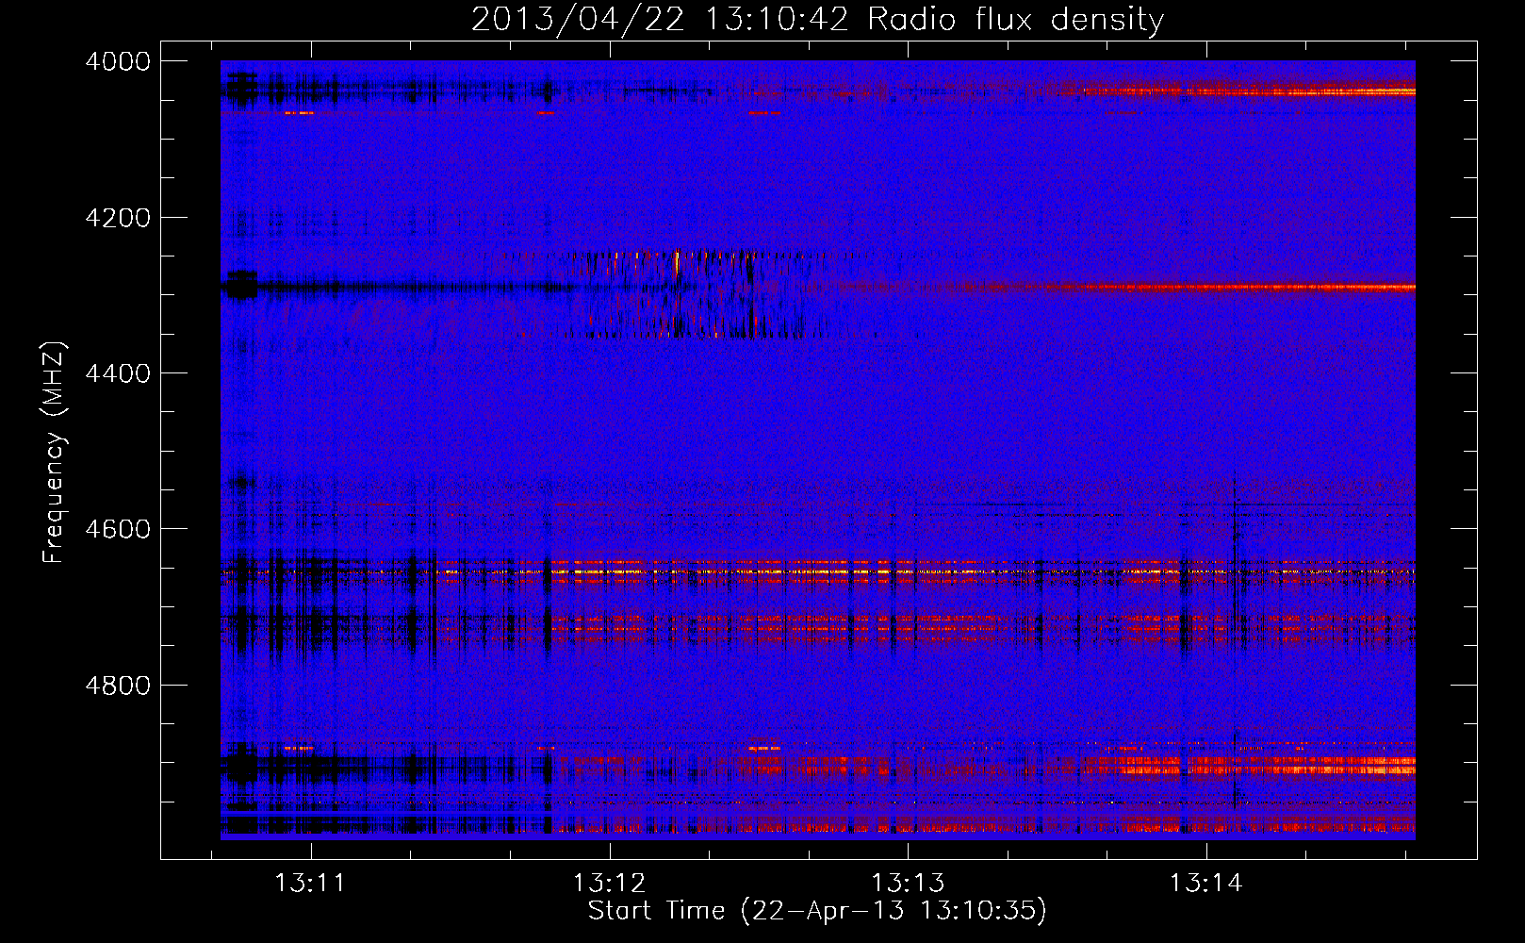Click the "Frequency (MHZ)" axis label
Screen dimensions: 1525x943
55,453
